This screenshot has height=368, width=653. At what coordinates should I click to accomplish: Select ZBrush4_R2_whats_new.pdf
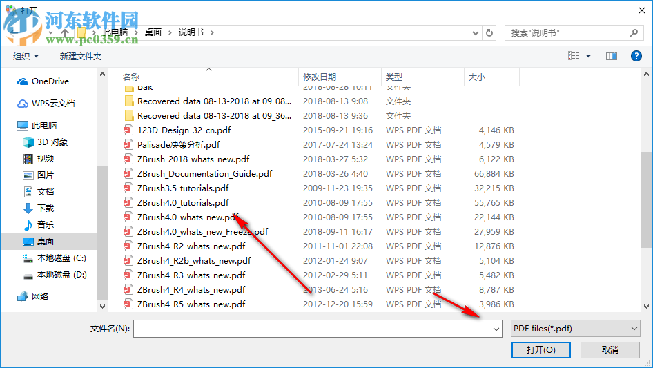(x=192, y=246)
